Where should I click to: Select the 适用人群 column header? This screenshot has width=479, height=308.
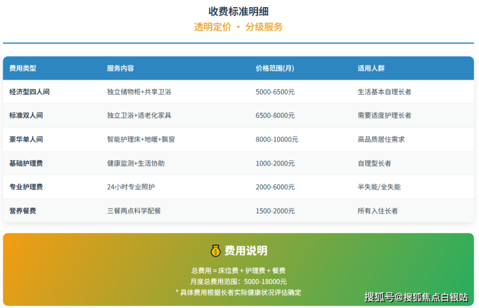click(x=371, y=68)
